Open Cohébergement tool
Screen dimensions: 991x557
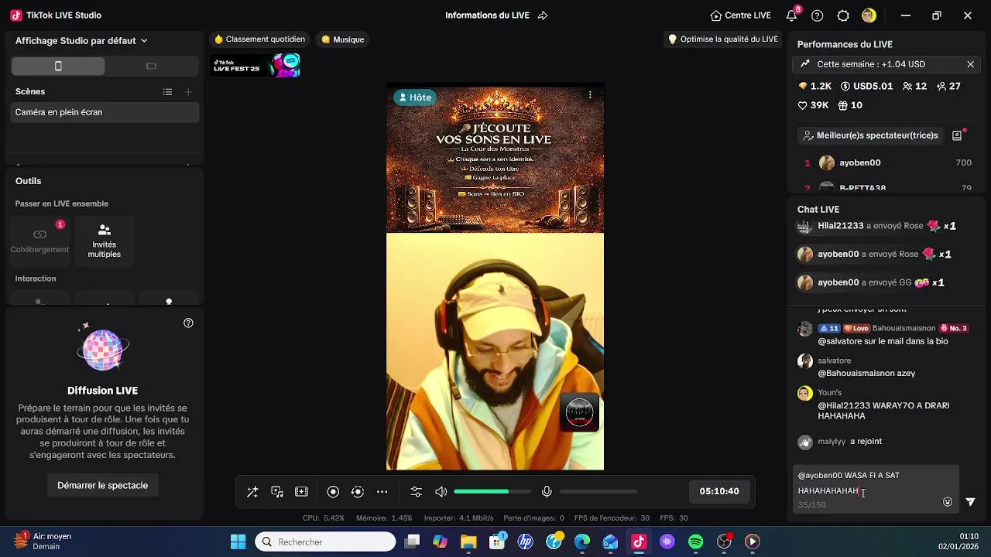[x=39, y=240]
